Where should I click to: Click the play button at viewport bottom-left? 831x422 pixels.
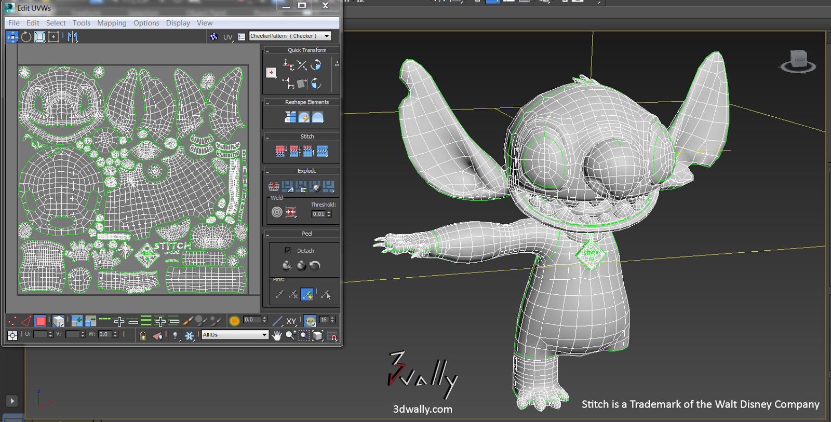tap(12, 401)
